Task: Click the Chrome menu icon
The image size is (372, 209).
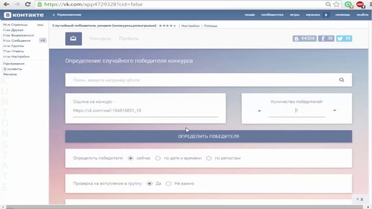Action: pos(370,4)
